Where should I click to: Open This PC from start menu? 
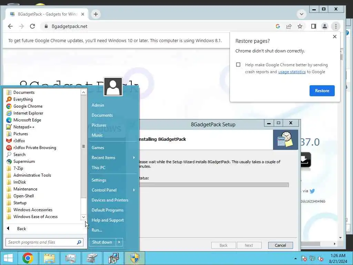(x=98, y=168)
